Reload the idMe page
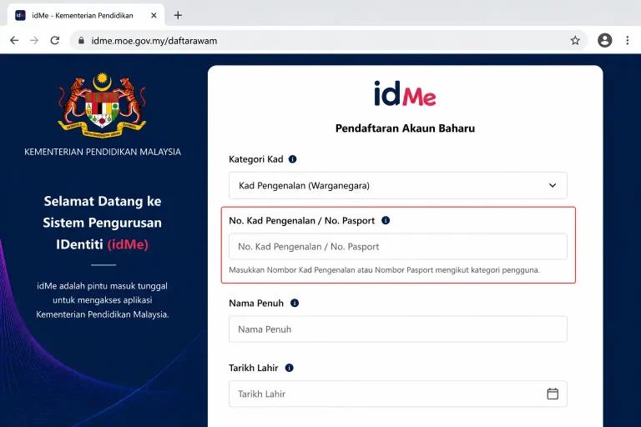 (55, 41)
